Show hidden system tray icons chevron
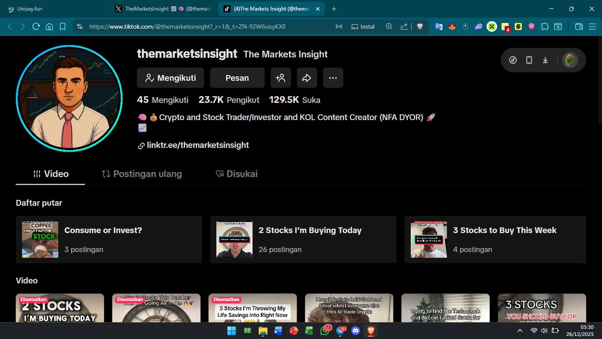This screenshot has width=602, height=339. (x=520, y=330)
